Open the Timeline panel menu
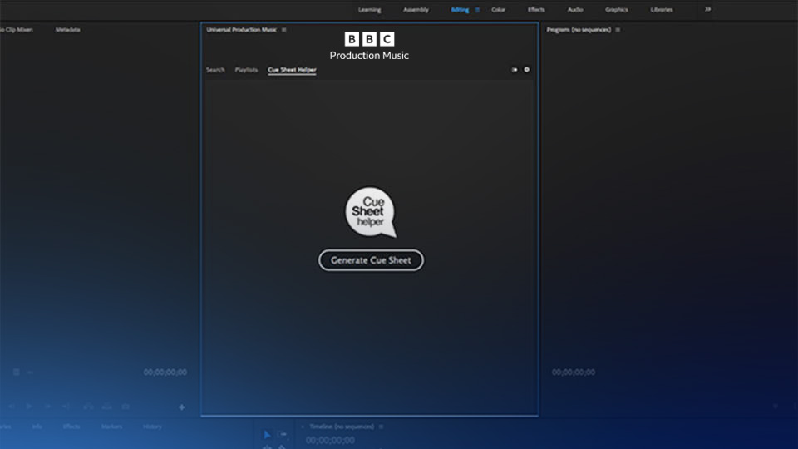This screenshot has width=798, height=449. point(382,427)
